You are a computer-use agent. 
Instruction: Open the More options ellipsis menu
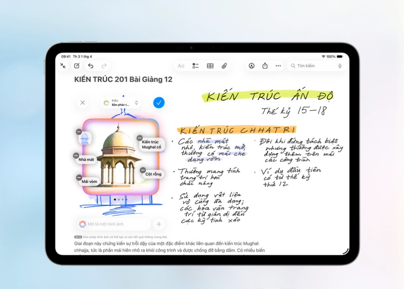click(278, 66)
